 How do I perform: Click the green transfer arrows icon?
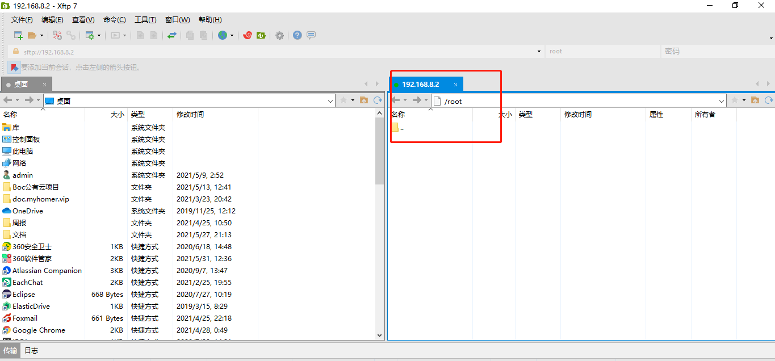(x=171, y=35)
